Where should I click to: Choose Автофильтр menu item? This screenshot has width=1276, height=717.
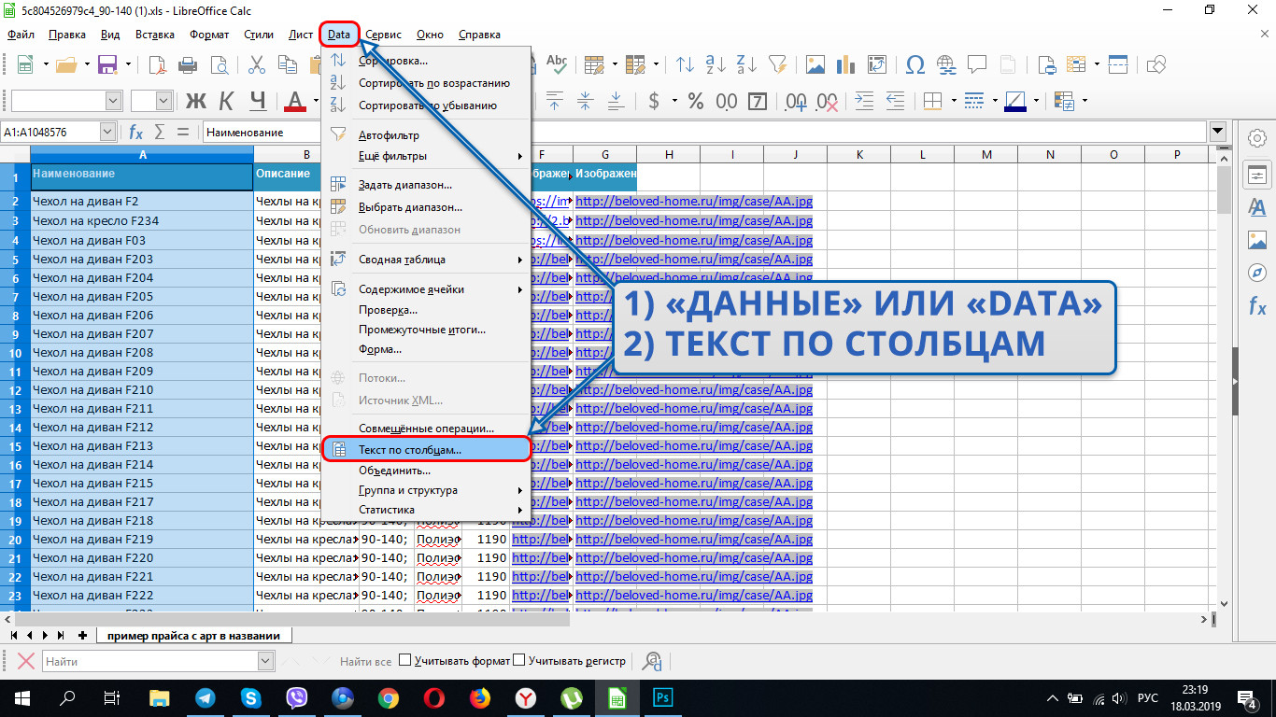[427, 135]
